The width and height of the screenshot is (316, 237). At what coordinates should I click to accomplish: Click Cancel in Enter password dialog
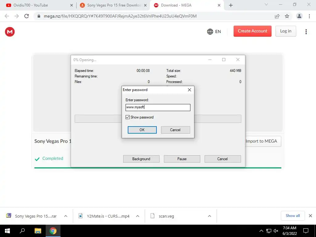[x=175, y=130]
